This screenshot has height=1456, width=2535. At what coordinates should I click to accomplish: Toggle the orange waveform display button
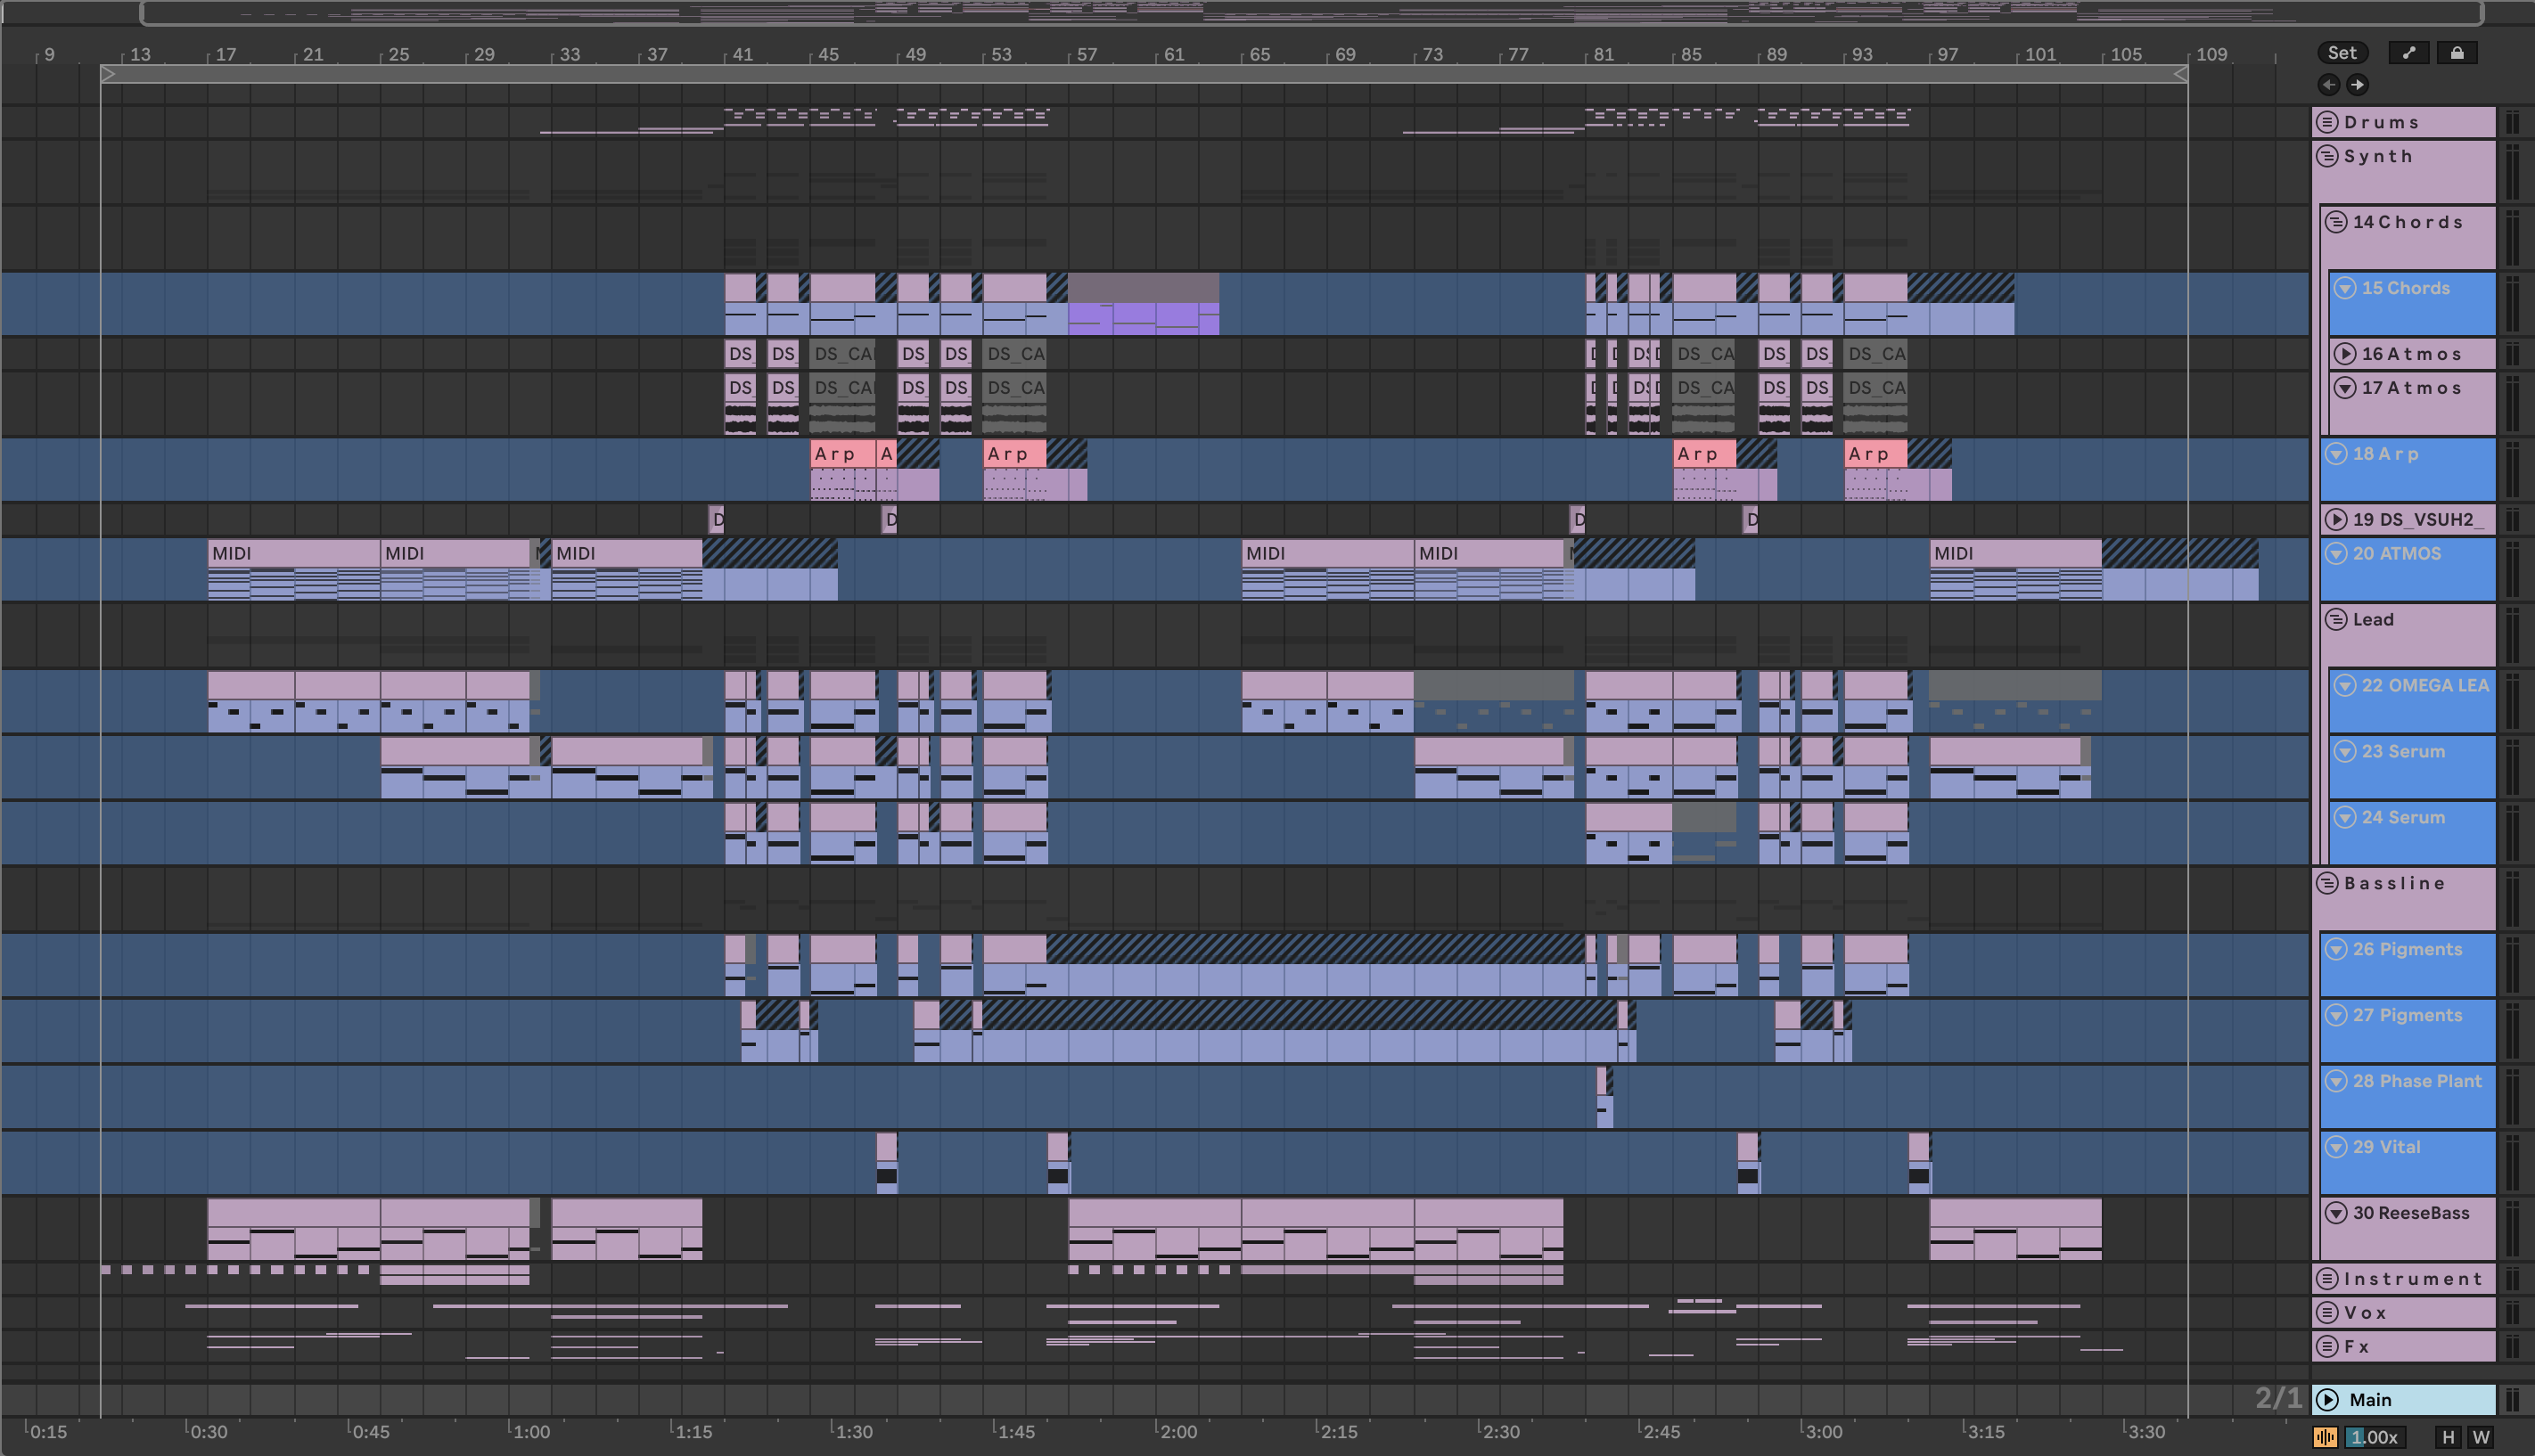pos(2326,1438)
